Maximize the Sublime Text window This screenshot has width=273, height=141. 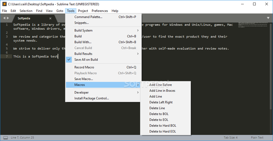point(254,4)
